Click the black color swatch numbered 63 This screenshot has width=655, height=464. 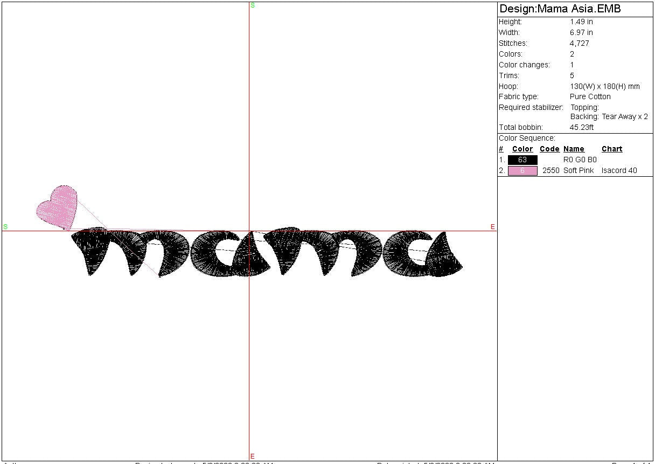[522, 160]
